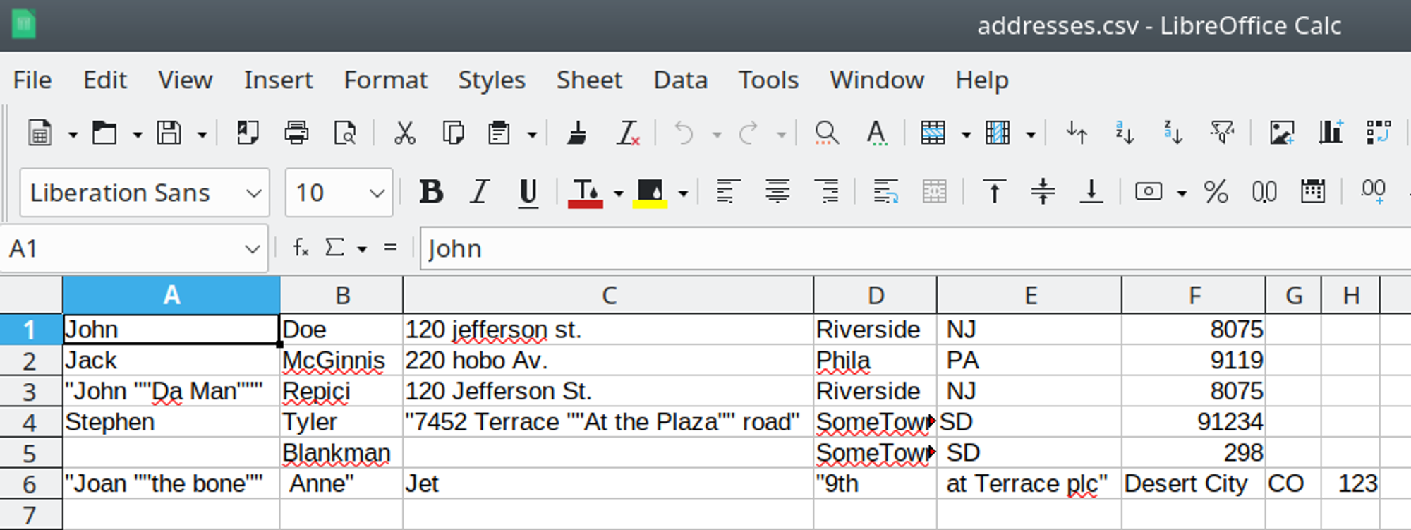Expand the Save dropdown arrow

pos(202,134)
